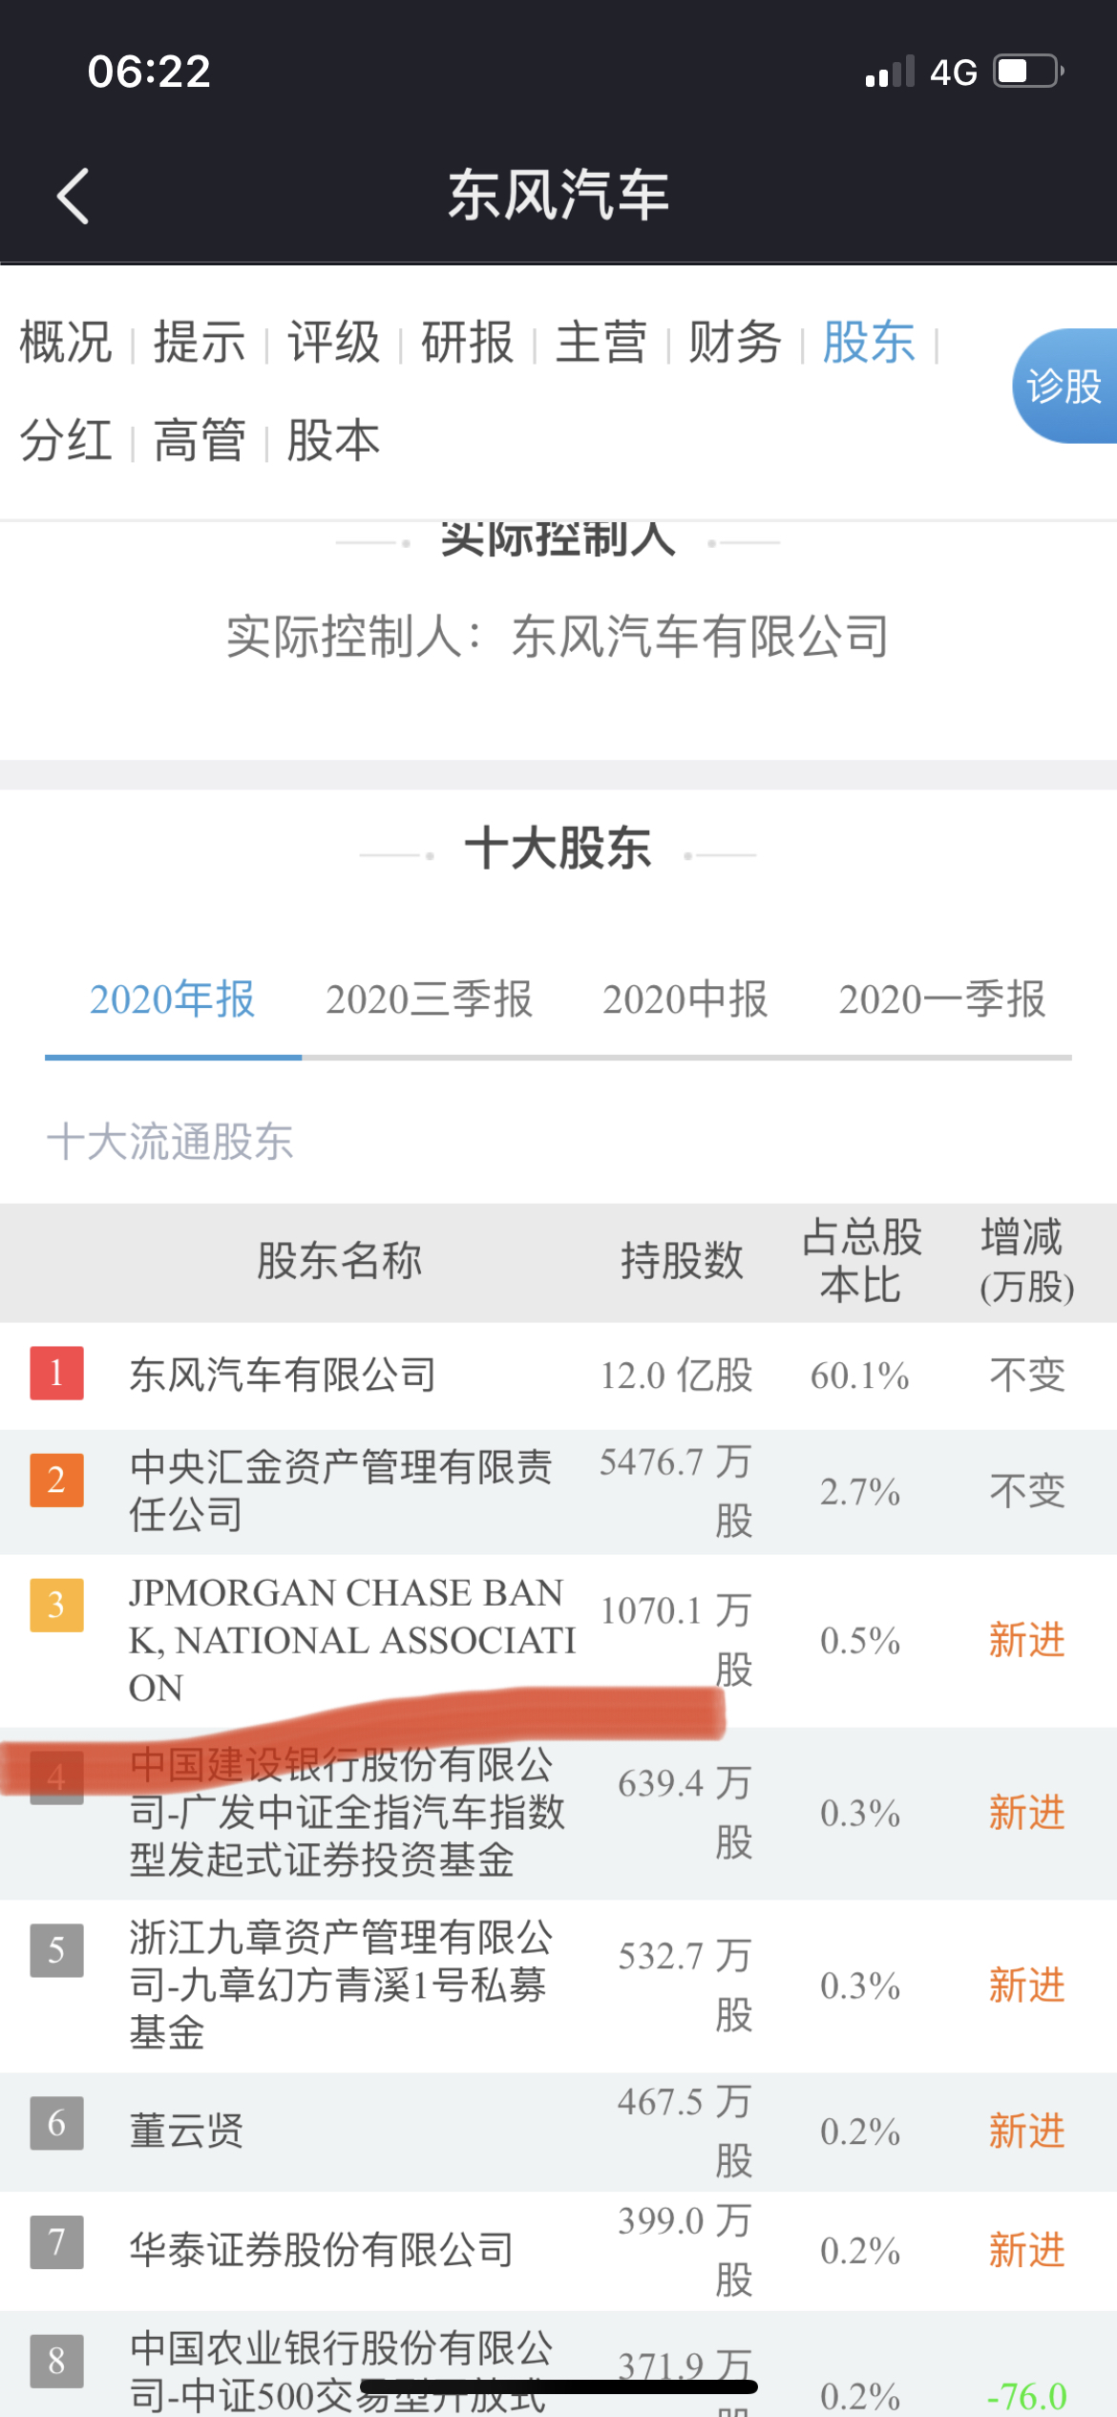Tap the yellow rank 3 badge
The width and height of the screenshot is (1117, 2417).
point(56,1605)
